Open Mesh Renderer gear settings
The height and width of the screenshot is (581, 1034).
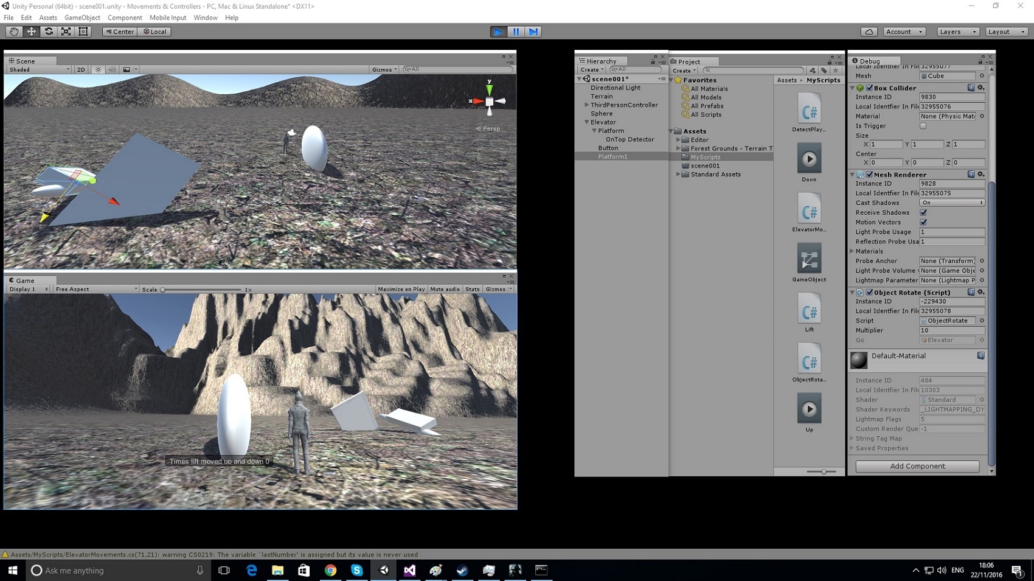click(x=980, y=174)
